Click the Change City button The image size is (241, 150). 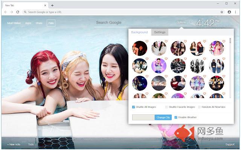163,117
